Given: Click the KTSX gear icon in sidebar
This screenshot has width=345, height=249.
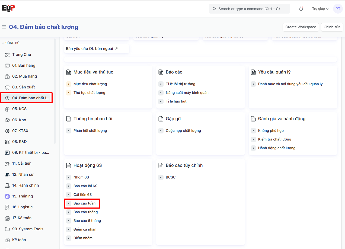Looking at the screenshot, I should click(7, 131).
